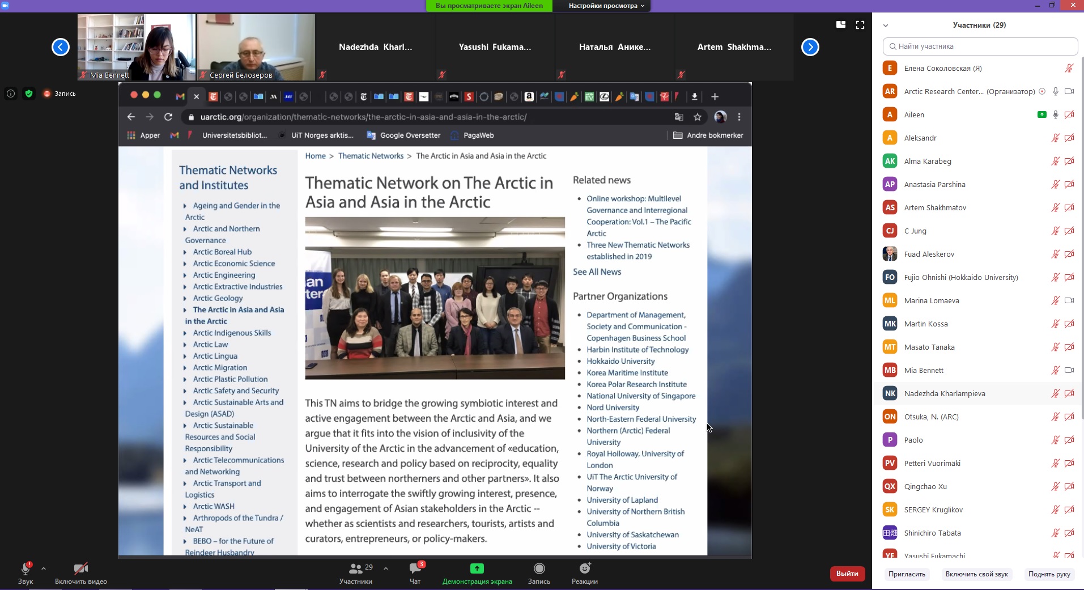This screenshot has width=1084, height=590.
Task: Toggle Marina Lomaeva microphone icon
Action: click(1055, 300)
